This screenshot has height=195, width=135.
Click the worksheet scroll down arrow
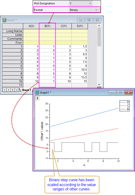[x=99, y=84]
